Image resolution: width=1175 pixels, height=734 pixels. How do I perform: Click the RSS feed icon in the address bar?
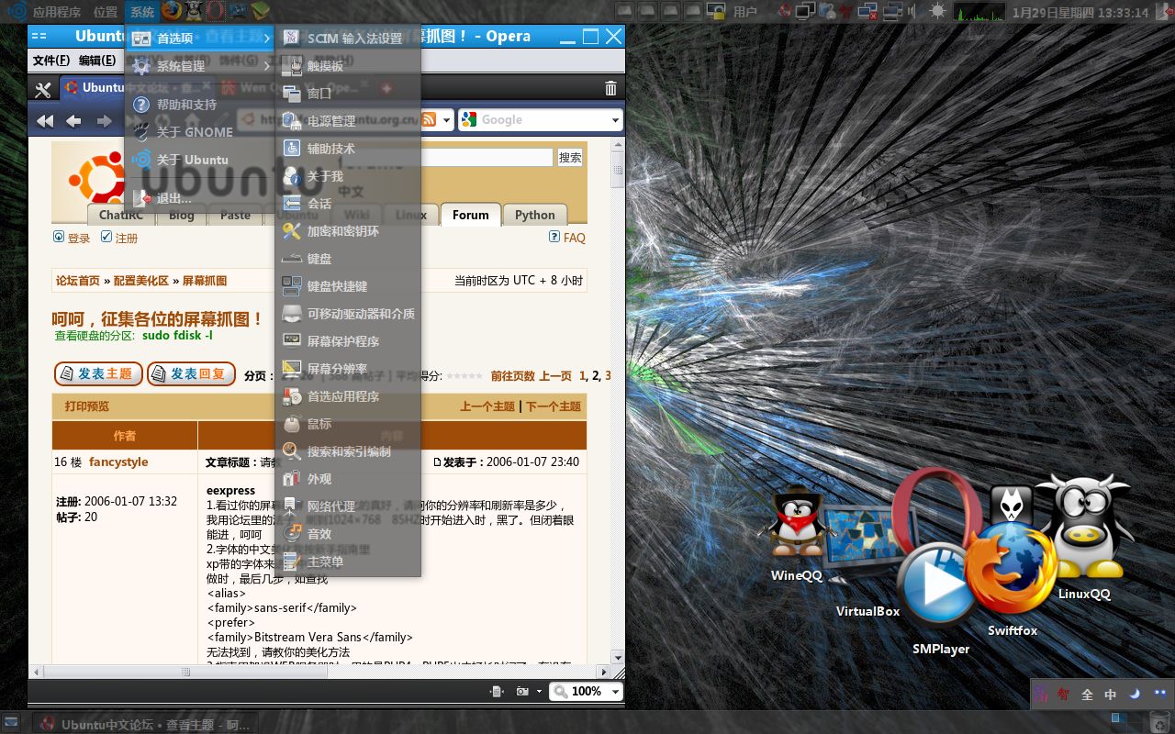(x=430, y=119)
